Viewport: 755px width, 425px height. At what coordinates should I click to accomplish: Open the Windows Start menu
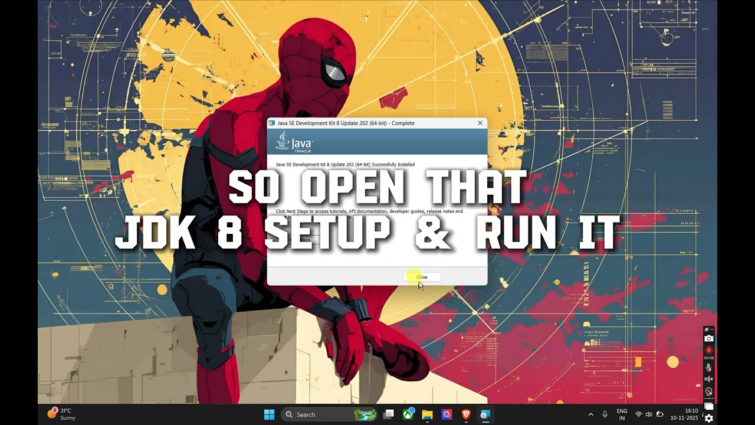click(269, 414)
